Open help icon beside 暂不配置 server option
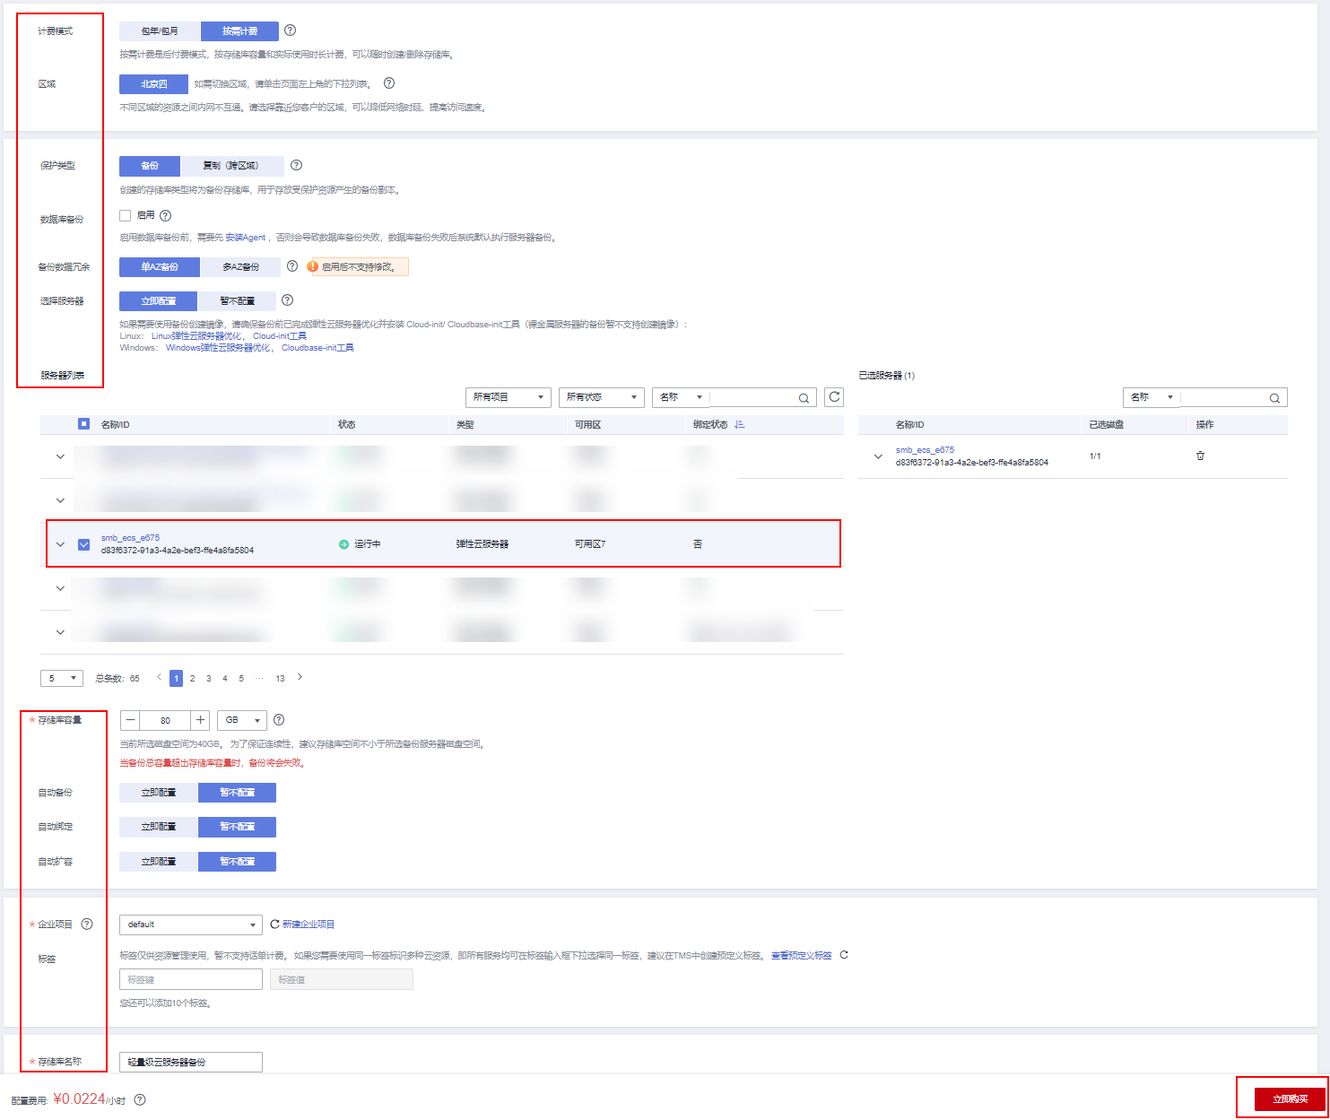This screenshot has width=1330, height=1120. [x=288, y=300]
